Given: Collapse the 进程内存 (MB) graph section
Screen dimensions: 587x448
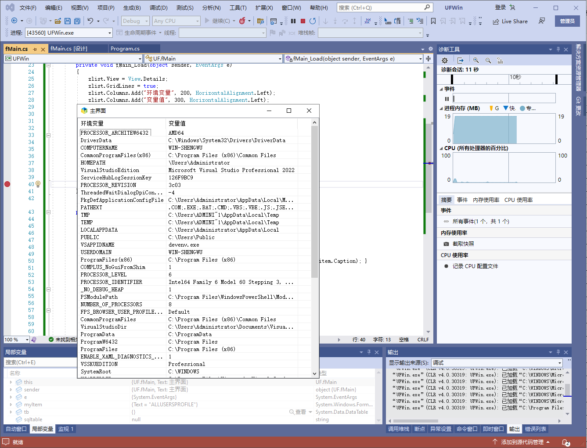Looking at the screenshot, I should coord(441,108).
